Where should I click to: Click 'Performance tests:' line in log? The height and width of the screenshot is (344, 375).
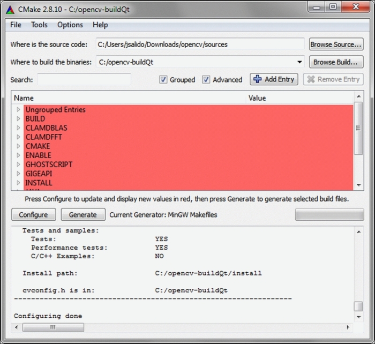(x=69, y=248)
